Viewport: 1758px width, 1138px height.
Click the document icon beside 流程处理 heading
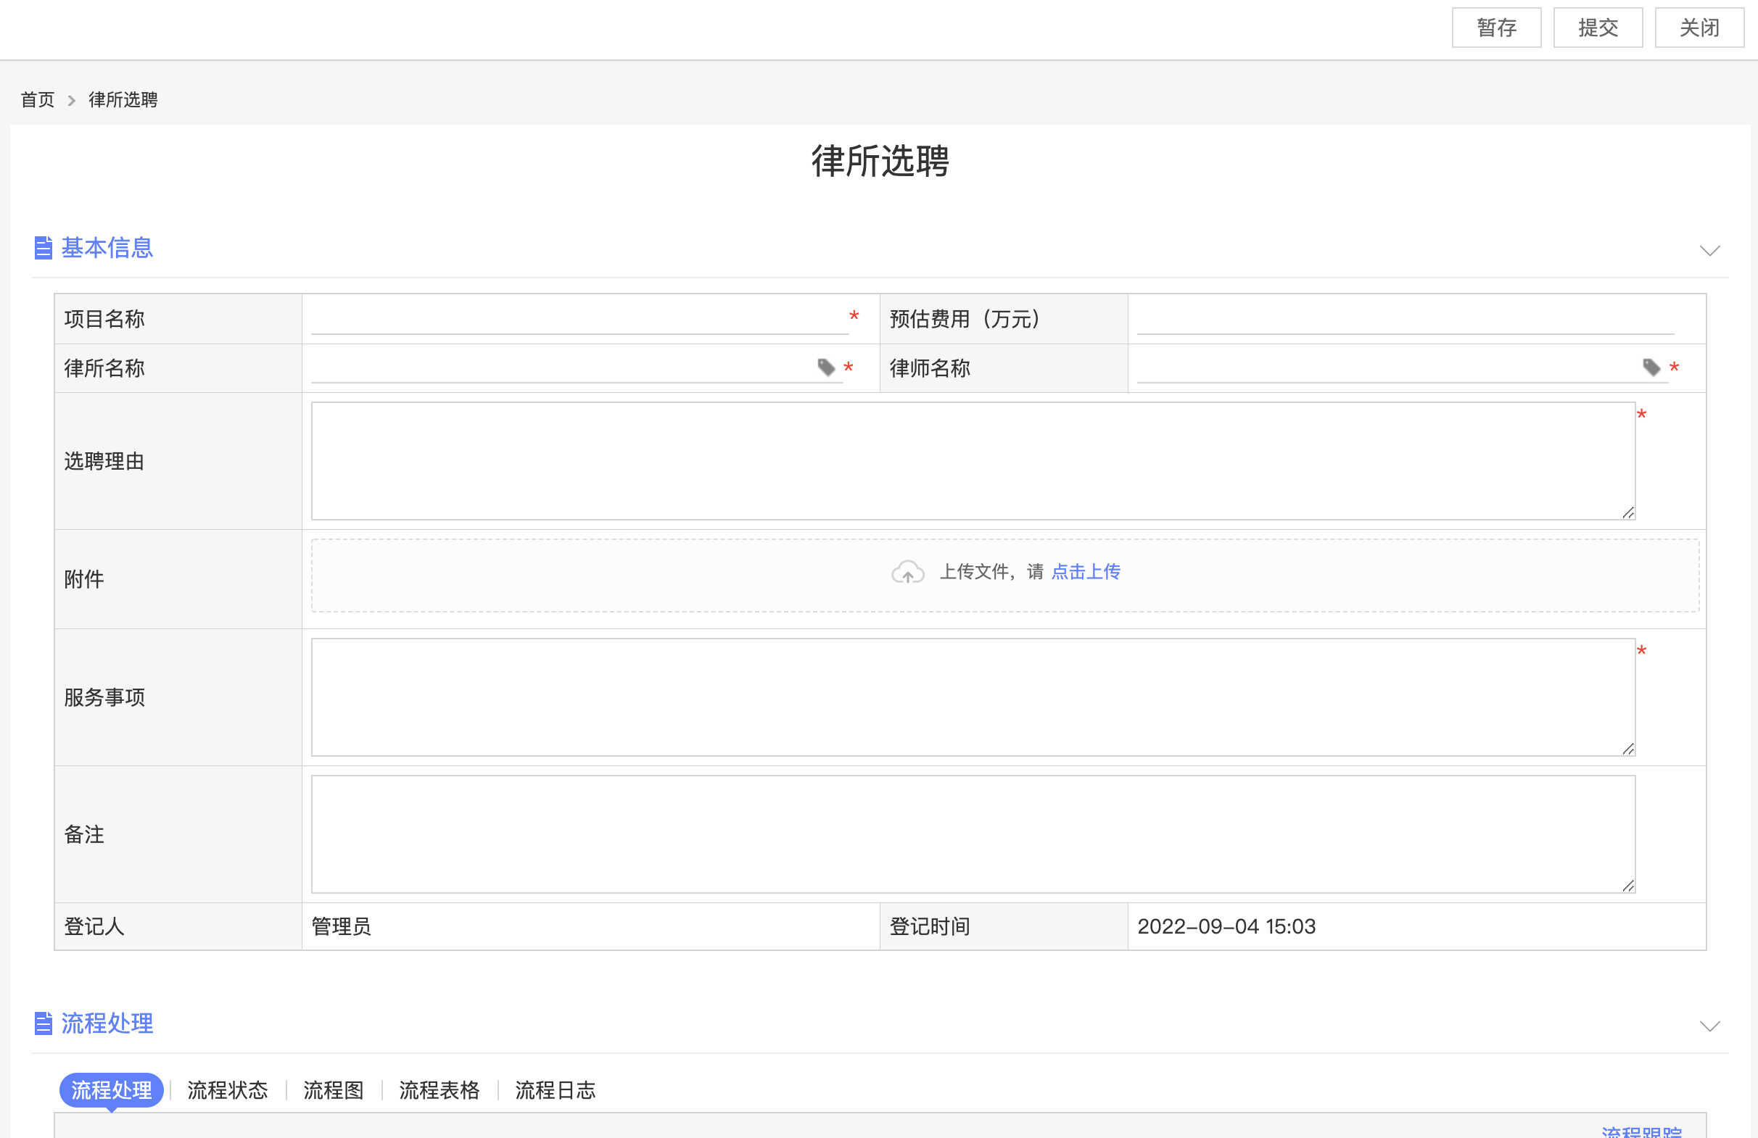(44, 1023)
